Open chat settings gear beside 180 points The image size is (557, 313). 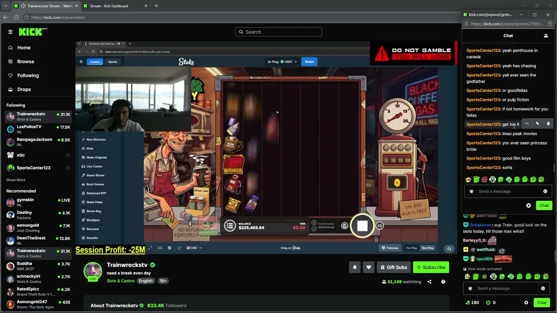click(x=526, y=303)
